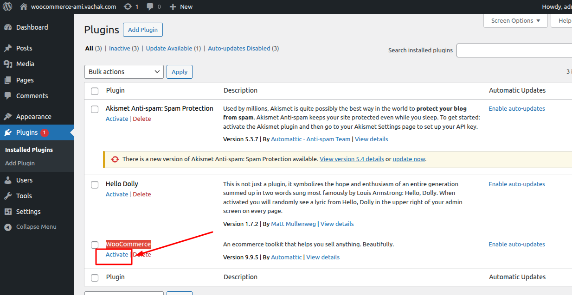Screen dimensions: 572x295
Task: Click the Hello Dolly plugin name
Action: pyautogui.click(x=122, y=184)
